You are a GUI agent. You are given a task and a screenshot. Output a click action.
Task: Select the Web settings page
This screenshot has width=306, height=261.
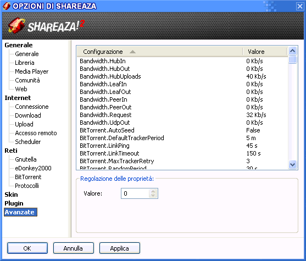coord(21,89)
